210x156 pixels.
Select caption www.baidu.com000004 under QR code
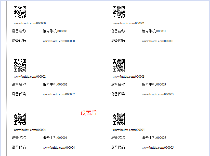(30, 130)
